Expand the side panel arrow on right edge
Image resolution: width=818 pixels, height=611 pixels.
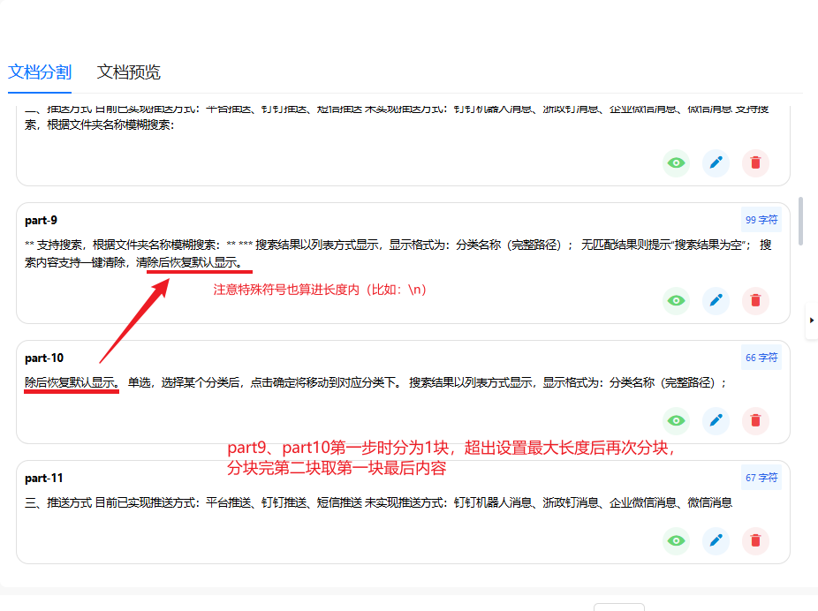click(x=812, y=321)
